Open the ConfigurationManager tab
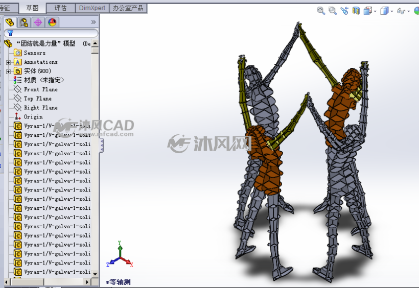 24,22
